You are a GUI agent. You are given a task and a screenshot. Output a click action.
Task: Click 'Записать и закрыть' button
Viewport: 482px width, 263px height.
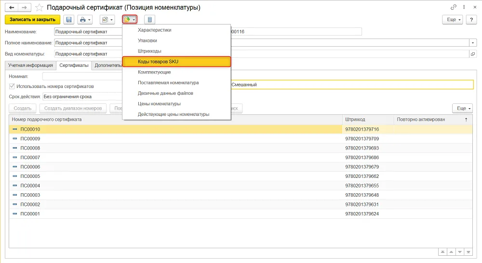33,20
